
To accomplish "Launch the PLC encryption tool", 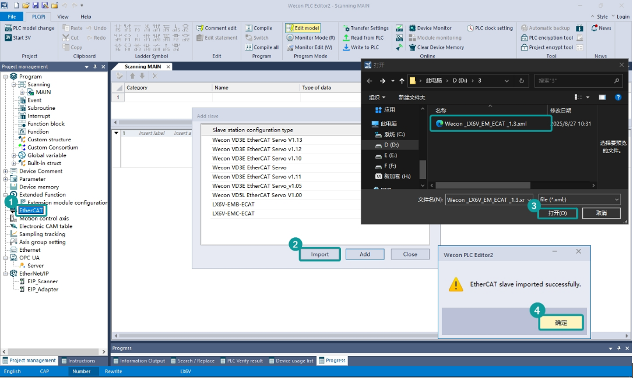I will (547, 37).
